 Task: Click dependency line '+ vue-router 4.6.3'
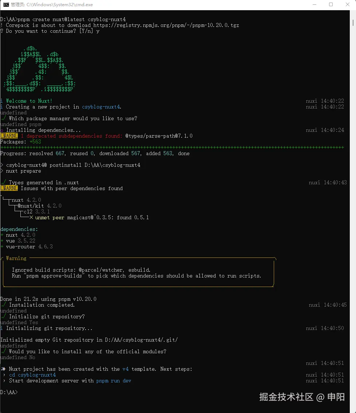pyautogui.click(x=27, y=247)
